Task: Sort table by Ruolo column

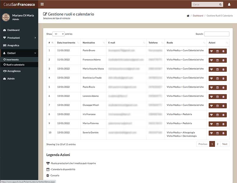Action: [x=186, y=43]
